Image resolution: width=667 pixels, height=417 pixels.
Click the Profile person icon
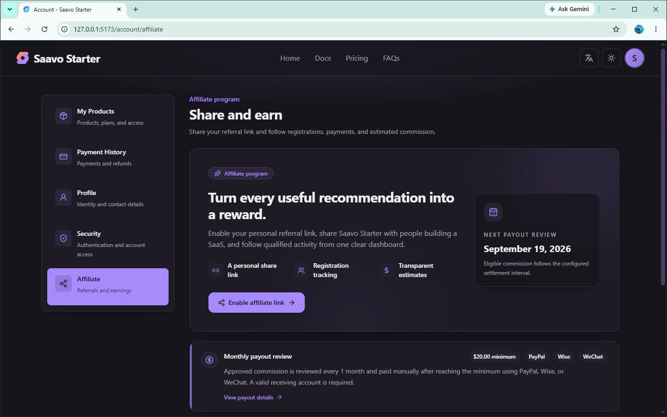63,197
